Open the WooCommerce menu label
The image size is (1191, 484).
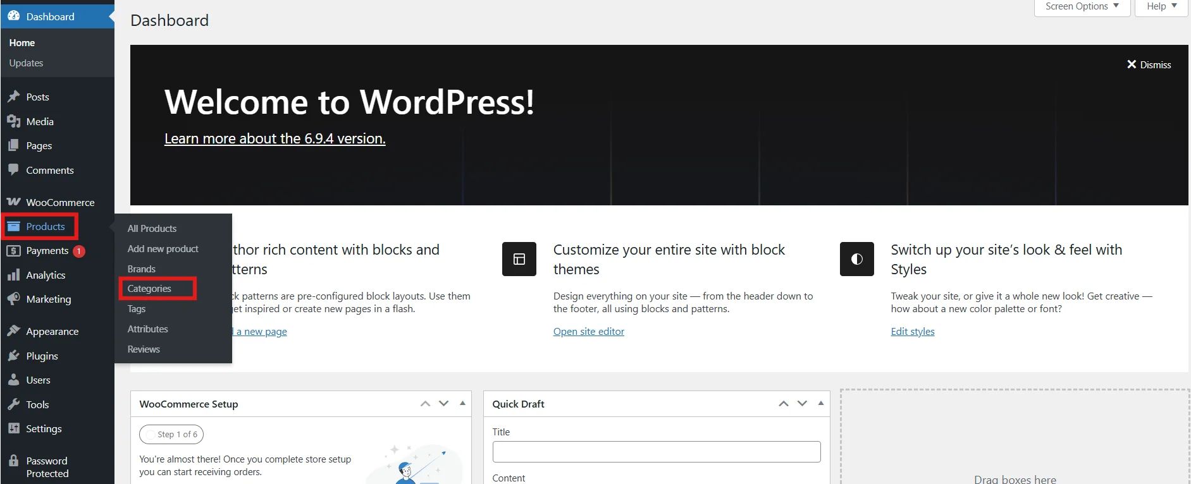pos(60,203)
